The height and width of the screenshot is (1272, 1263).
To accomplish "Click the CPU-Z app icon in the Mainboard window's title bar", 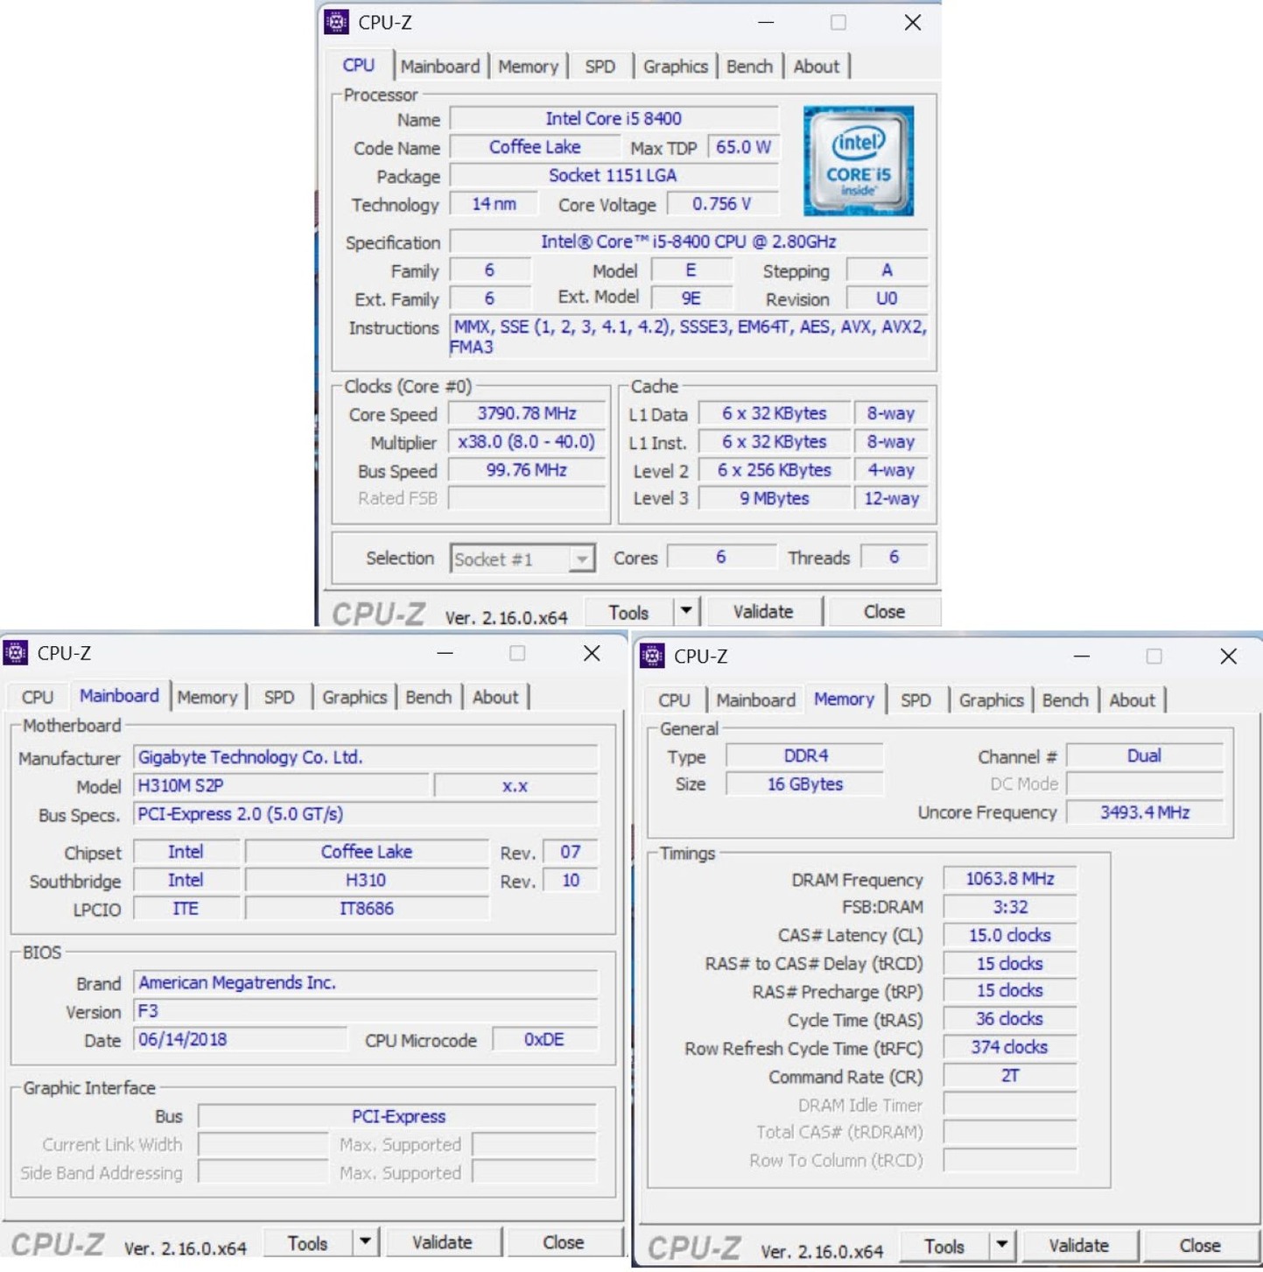I will 16,653.
